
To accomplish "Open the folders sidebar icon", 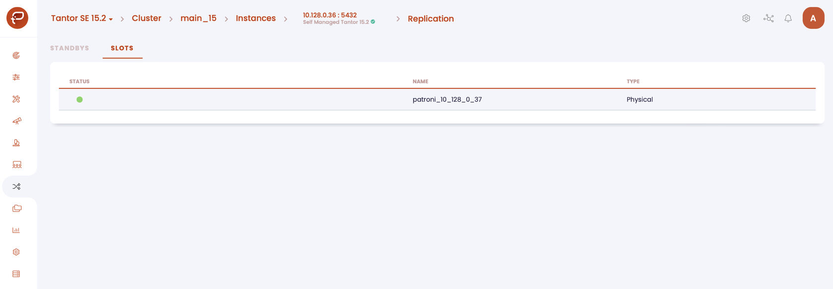I will pos(17,208).
